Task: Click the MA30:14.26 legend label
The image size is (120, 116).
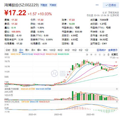Action: 51,54
